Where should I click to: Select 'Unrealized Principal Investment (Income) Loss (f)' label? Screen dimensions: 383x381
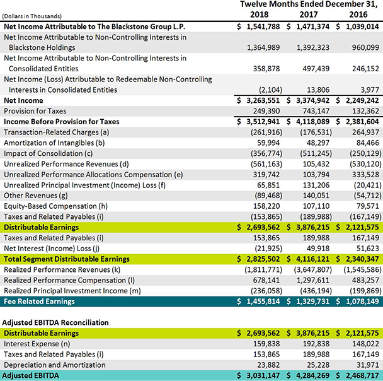[x=84, y=185]
